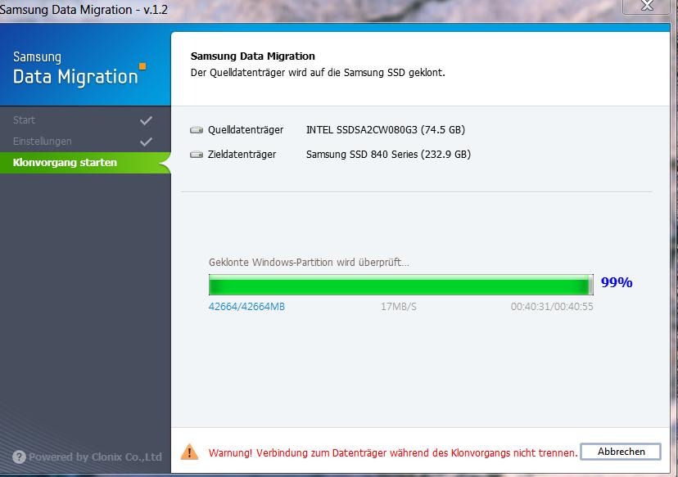
Task: Click the Zieldatenträger drive icon
Action: pyautogui.click(x=197, y=155)
